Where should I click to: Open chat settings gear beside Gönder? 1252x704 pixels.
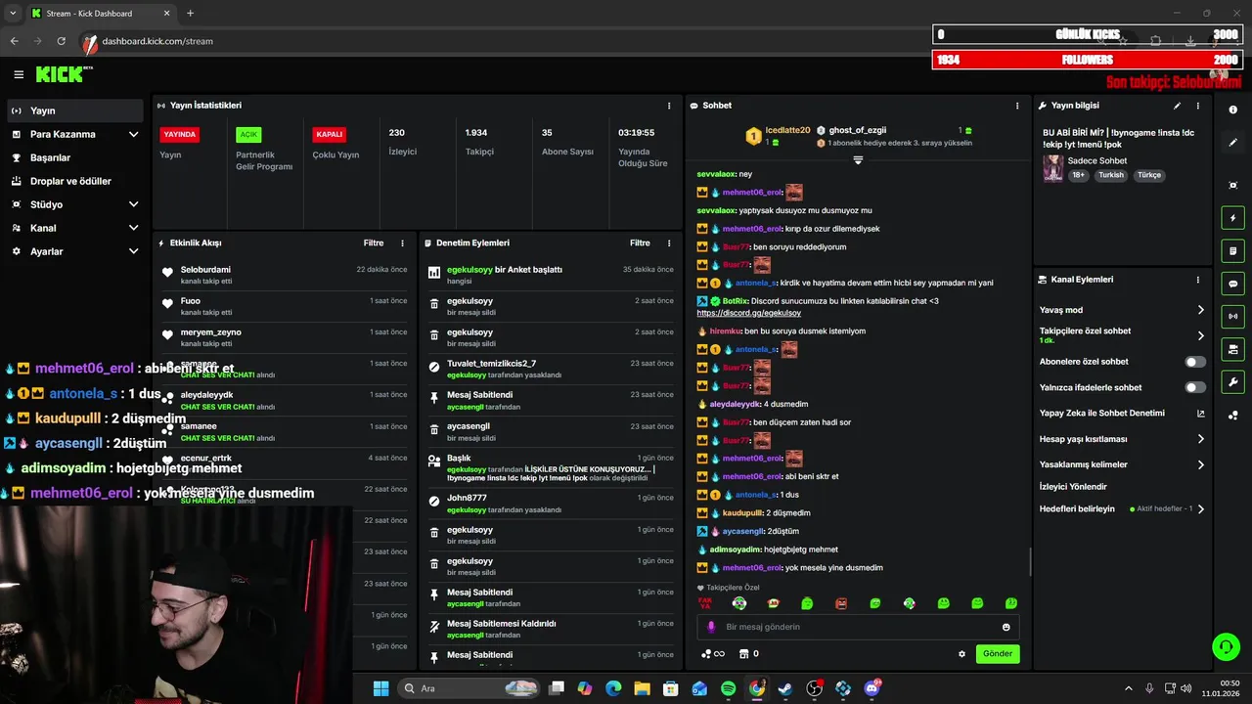pyautogui.click(x=961, y=654)
